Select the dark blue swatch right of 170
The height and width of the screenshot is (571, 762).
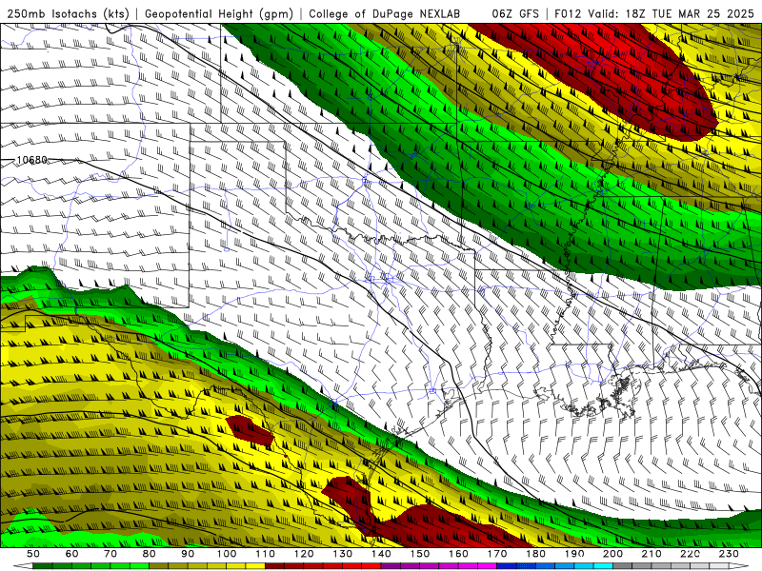tap(507, 566)
